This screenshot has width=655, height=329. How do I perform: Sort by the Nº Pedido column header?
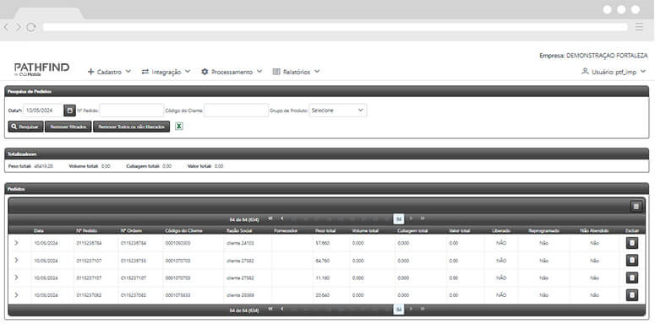click(x=87, y=230)
